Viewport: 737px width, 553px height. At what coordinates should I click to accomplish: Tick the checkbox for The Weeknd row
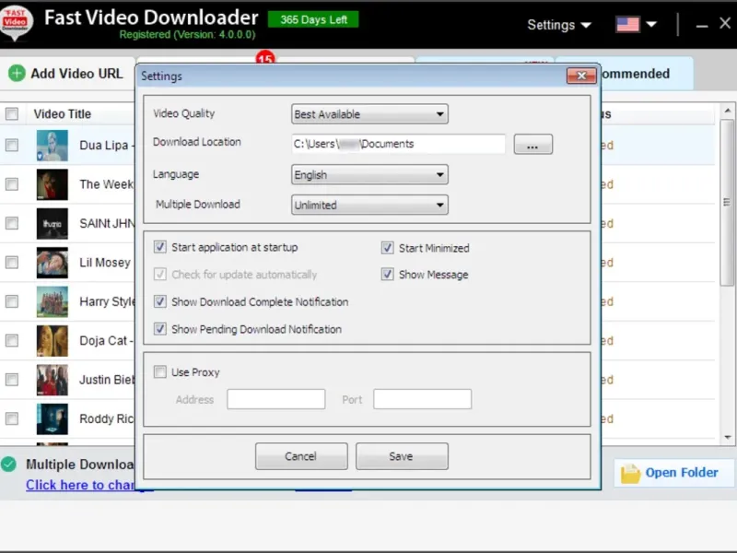[x=12, y=183]
